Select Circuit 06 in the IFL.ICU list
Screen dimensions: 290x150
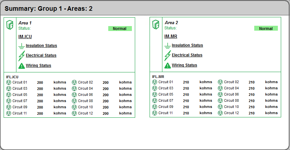85,95
